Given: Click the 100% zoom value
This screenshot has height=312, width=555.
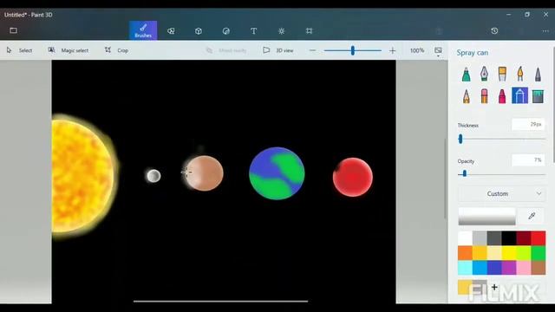Looking at the screenshot, I should (417, 50).
